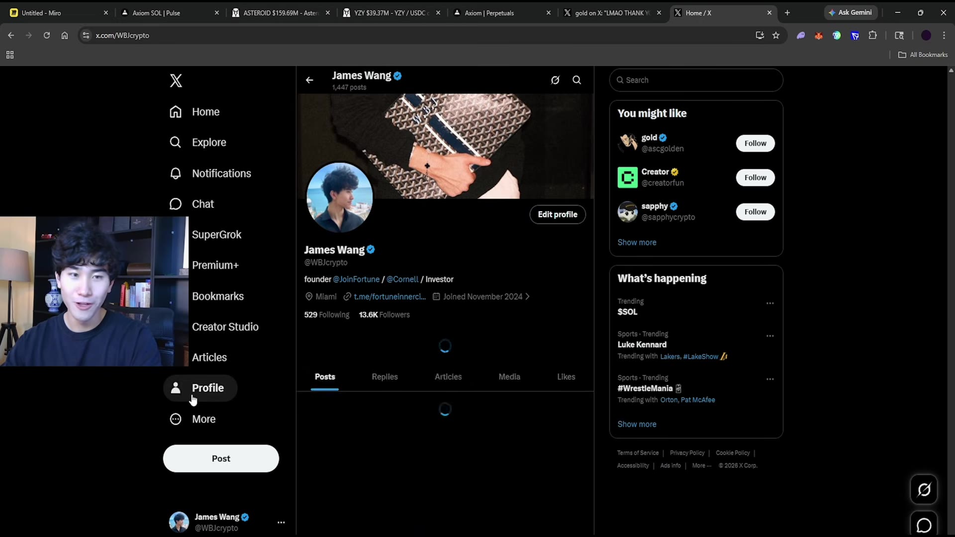Screen dimensions: 955x537
Task: Open options for #WrestleMania trend
Action: (770, 379)
